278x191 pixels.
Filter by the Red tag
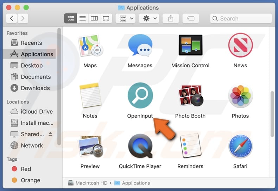(x=29, y=169)
